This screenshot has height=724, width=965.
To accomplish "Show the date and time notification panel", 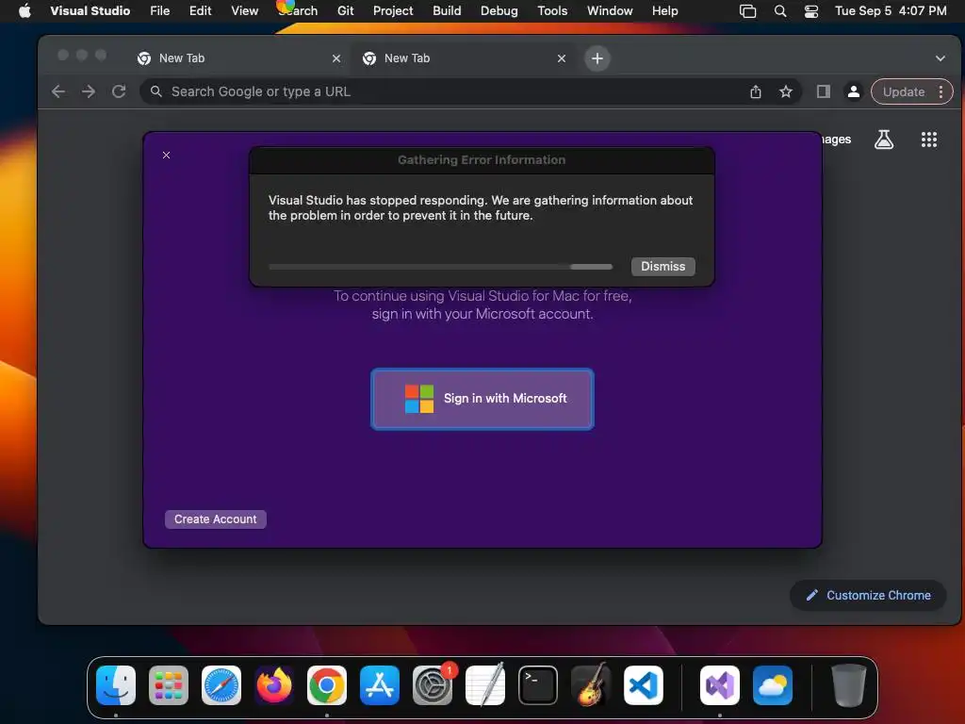I will click(891, 10).
